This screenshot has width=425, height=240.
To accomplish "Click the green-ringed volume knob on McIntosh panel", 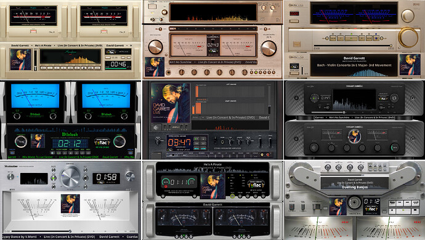I will click(119, 142).
